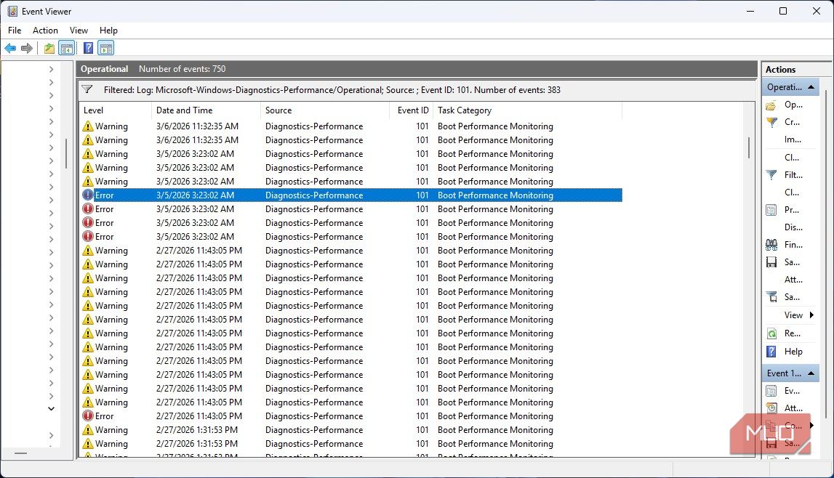The image size is (834, 478).
Task: Open the File menu
Action: coord(15,31)
